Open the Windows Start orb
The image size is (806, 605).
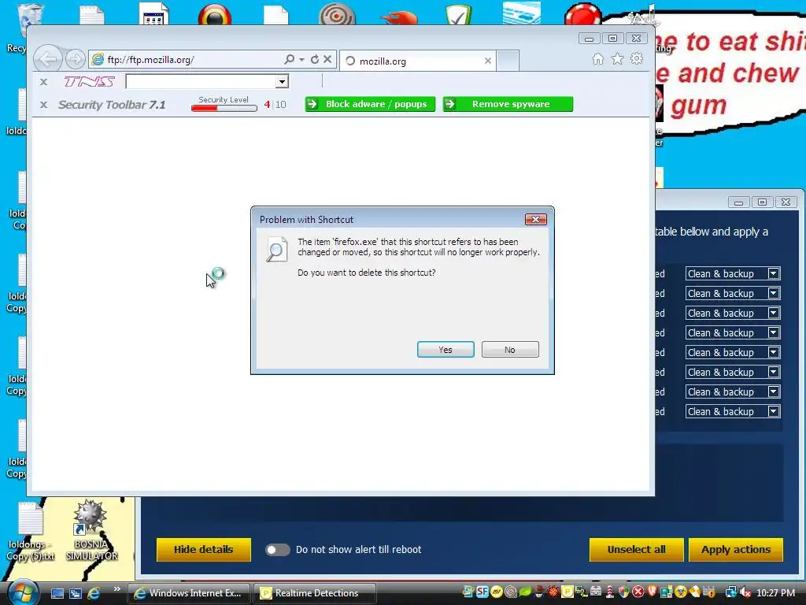pyautogui.click(x=22, y=592)
